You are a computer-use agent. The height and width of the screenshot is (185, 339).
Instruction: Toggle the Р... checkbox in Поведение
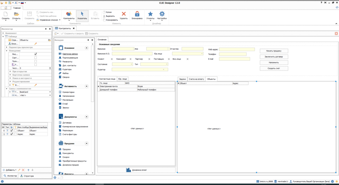[x=36, y=64]
